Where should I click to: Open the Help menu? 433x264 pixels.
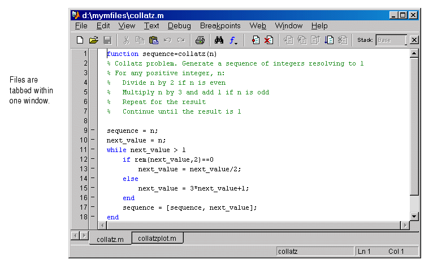tap(319, 25)
